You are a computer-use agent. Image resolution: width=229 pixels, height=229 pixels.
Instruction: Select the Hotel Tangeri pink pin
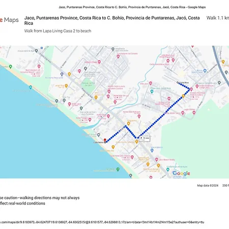[x=90, y=120]
